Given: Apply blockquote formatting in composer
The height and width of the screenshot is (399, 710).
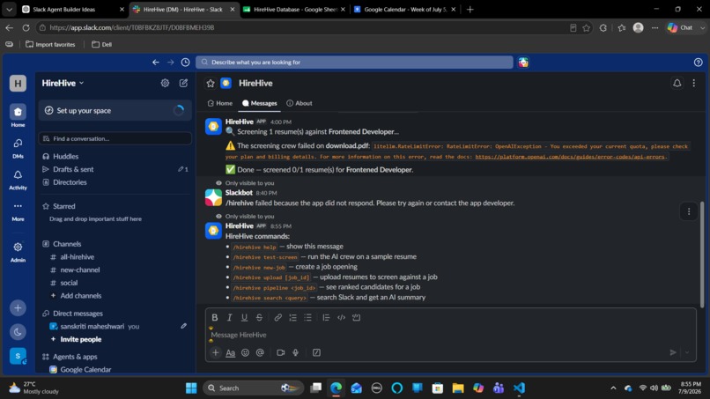Looking at the screenshot, I should 326,317.
